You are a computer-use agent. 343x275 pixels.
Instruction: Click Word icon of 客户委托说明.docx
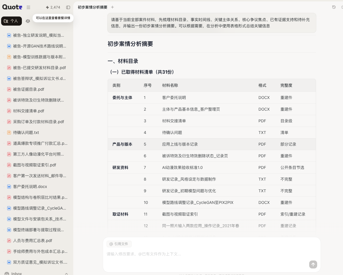coord(9,187)
